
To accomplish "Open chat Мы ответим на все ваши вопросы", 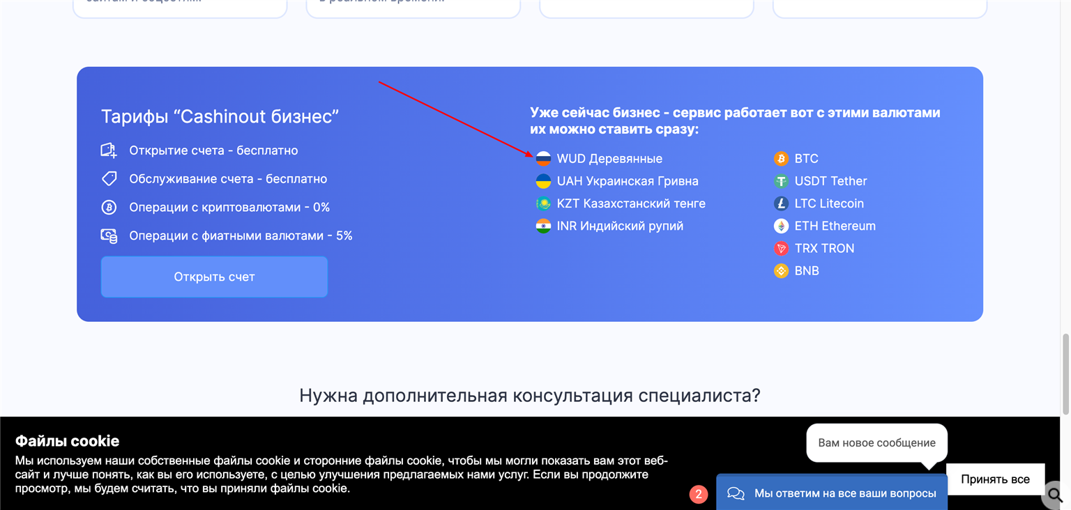I will tap(832, 493).
